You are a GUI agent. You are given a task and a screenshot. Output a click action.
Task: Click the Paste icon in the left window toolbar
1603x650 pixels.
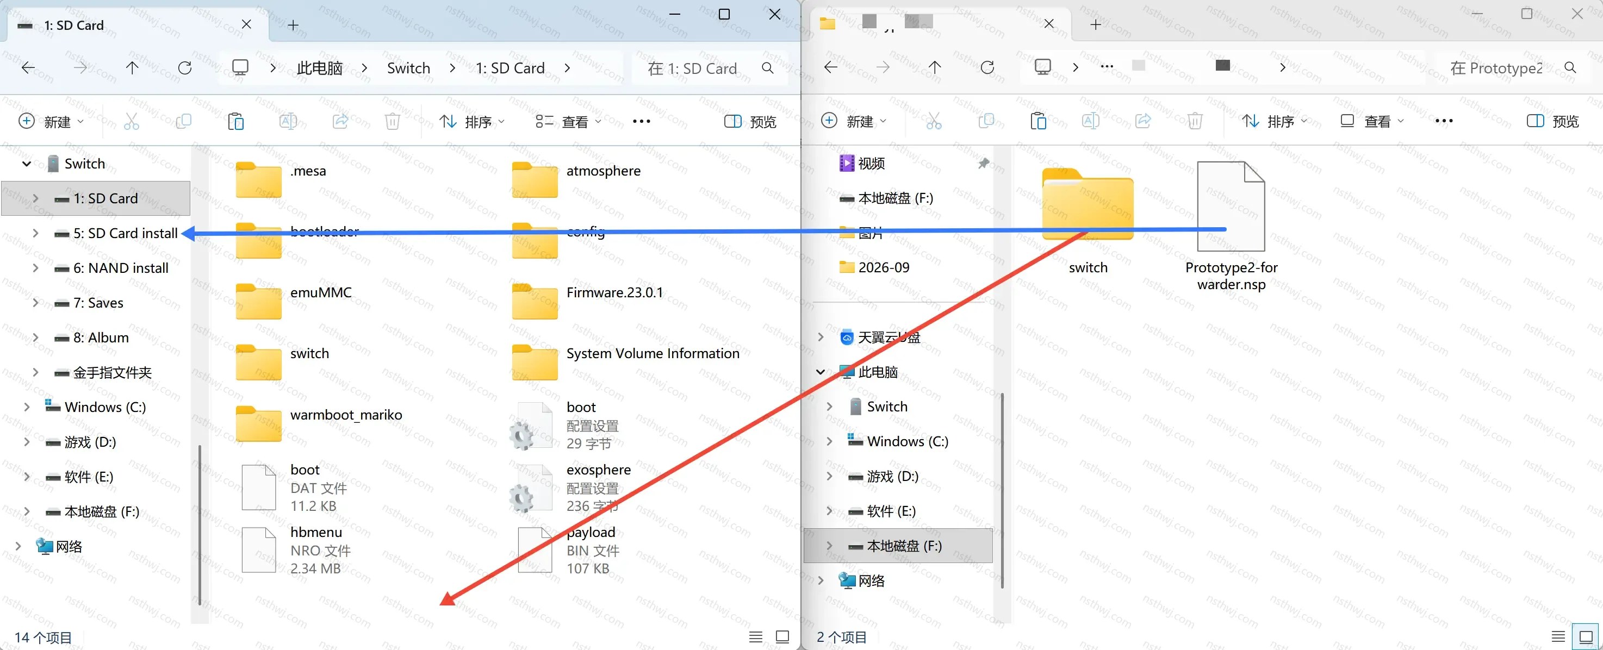click(236, 121)
